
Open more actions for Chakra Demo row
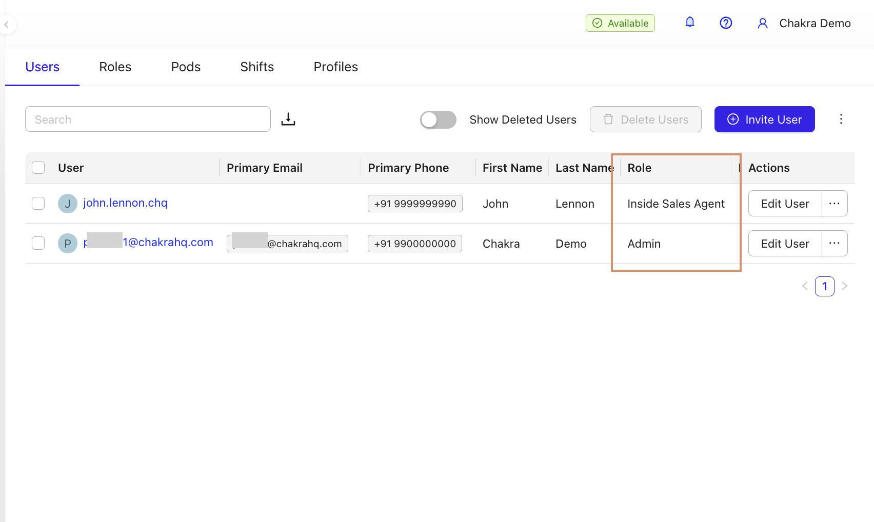(835, 244)
